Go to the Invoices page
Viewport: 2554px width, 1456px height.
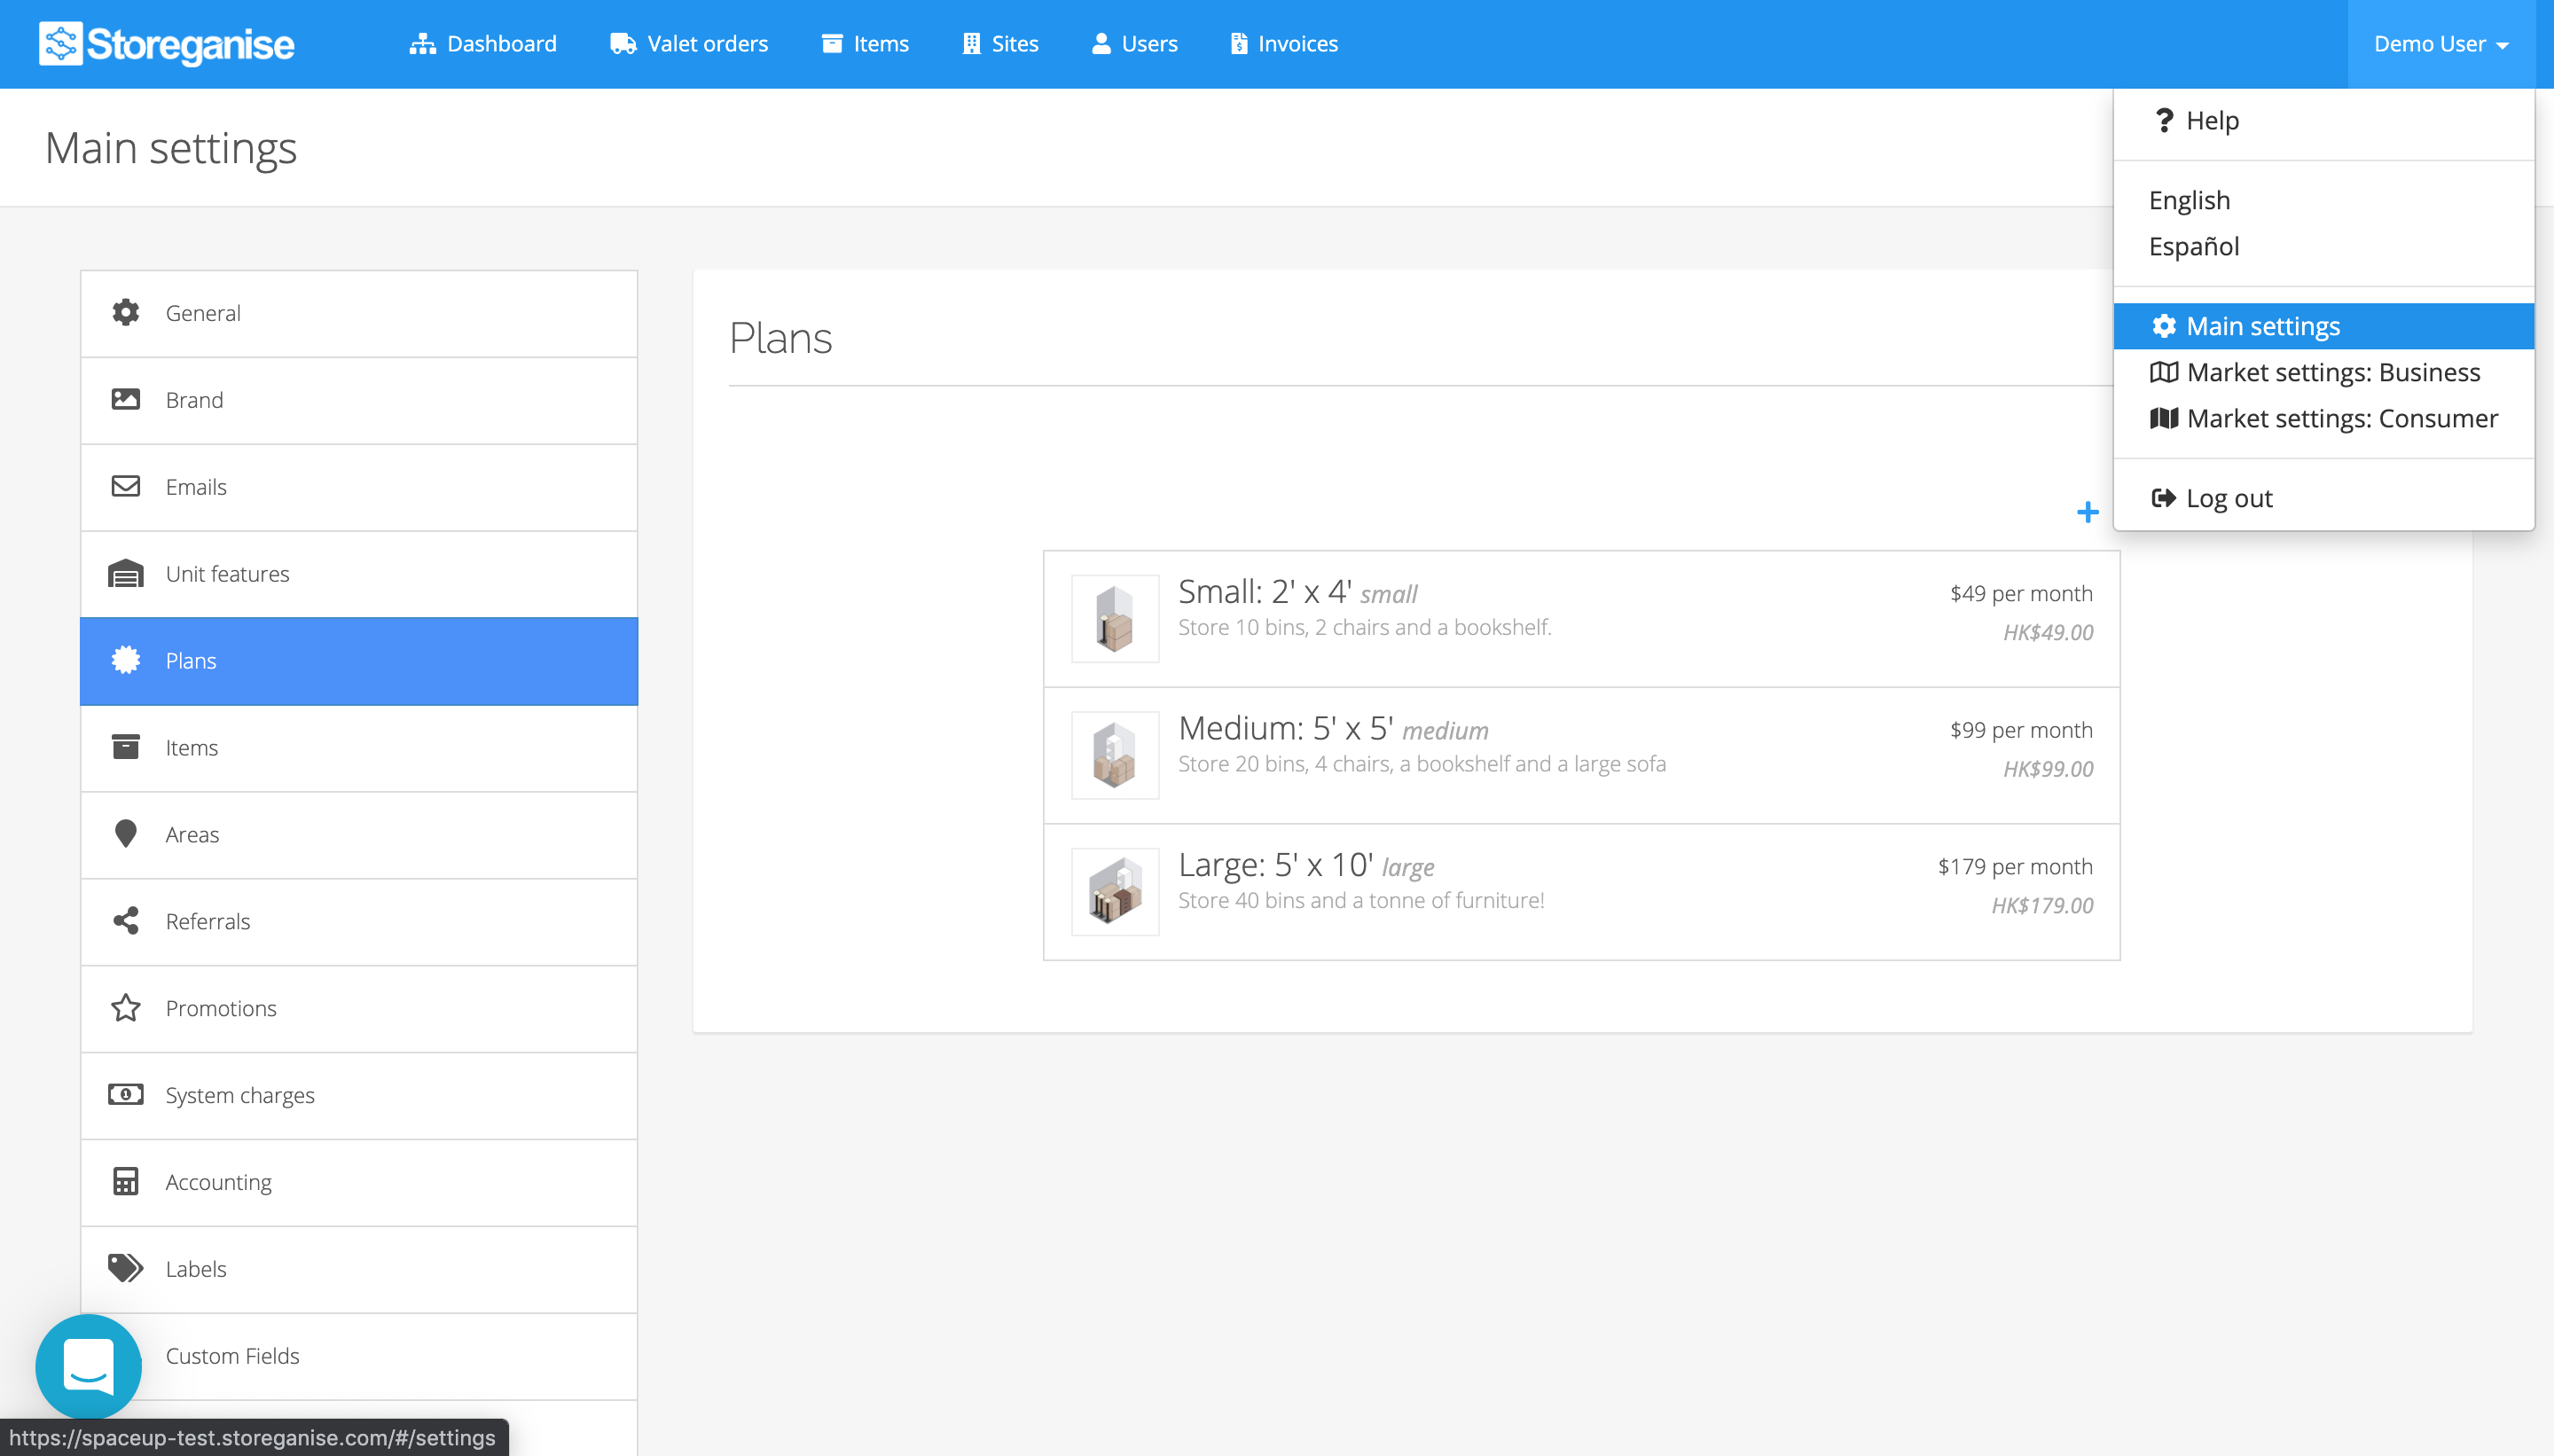1284,44
